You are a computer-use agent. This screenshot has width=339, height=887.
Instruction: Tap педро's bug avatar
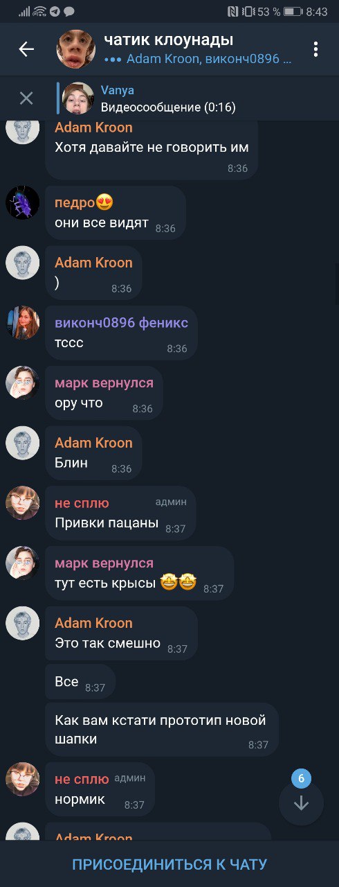[23, 203]
